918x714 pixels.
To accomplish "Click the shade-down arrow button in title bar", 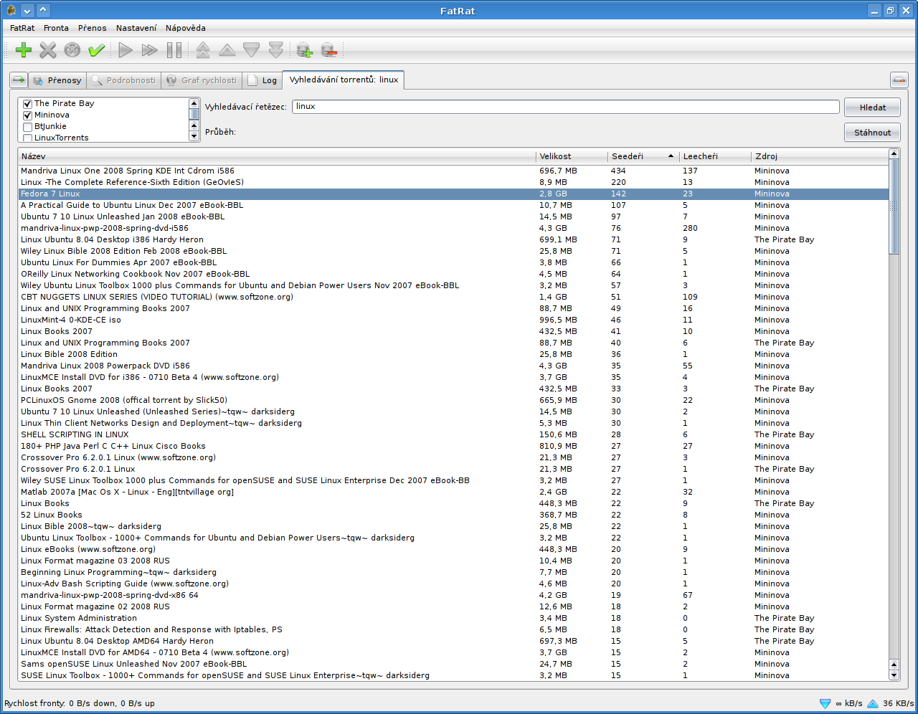I will (x=27, y=10).
